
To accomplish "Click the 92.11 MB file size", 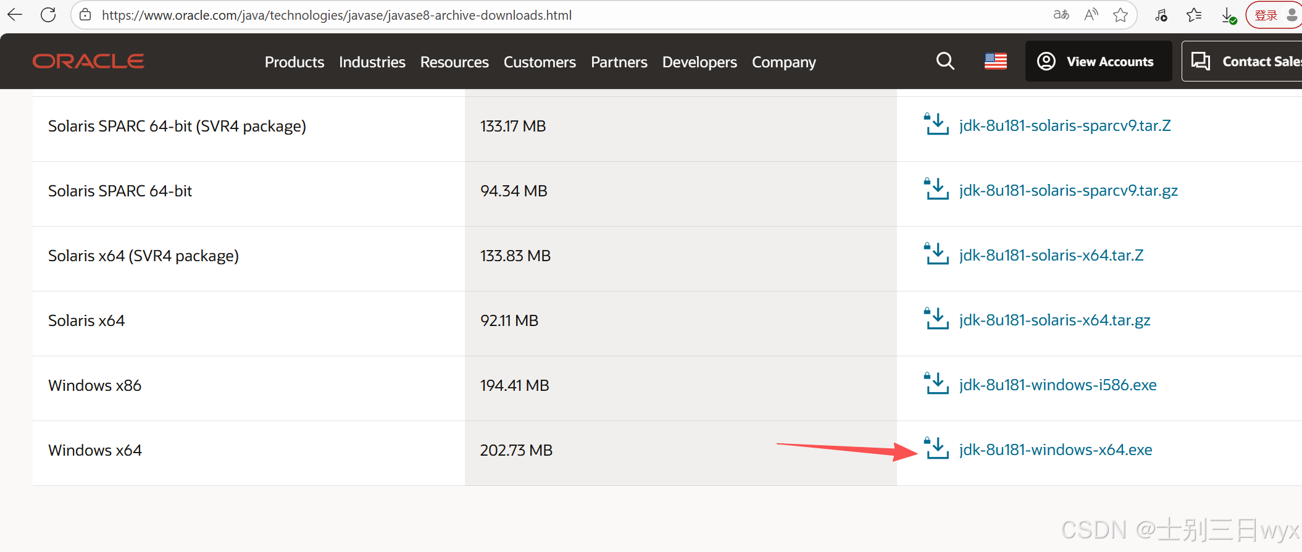I will click(x=509, y=320).
